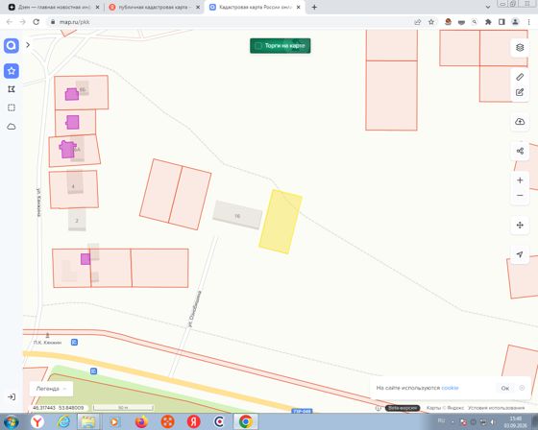Select the yellow highlighted land parcel

pos(281,222)
